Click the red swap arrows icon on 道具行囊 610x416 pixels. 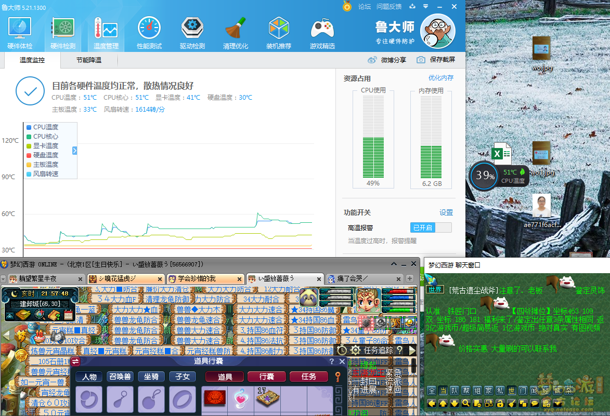tap(75, 361)
